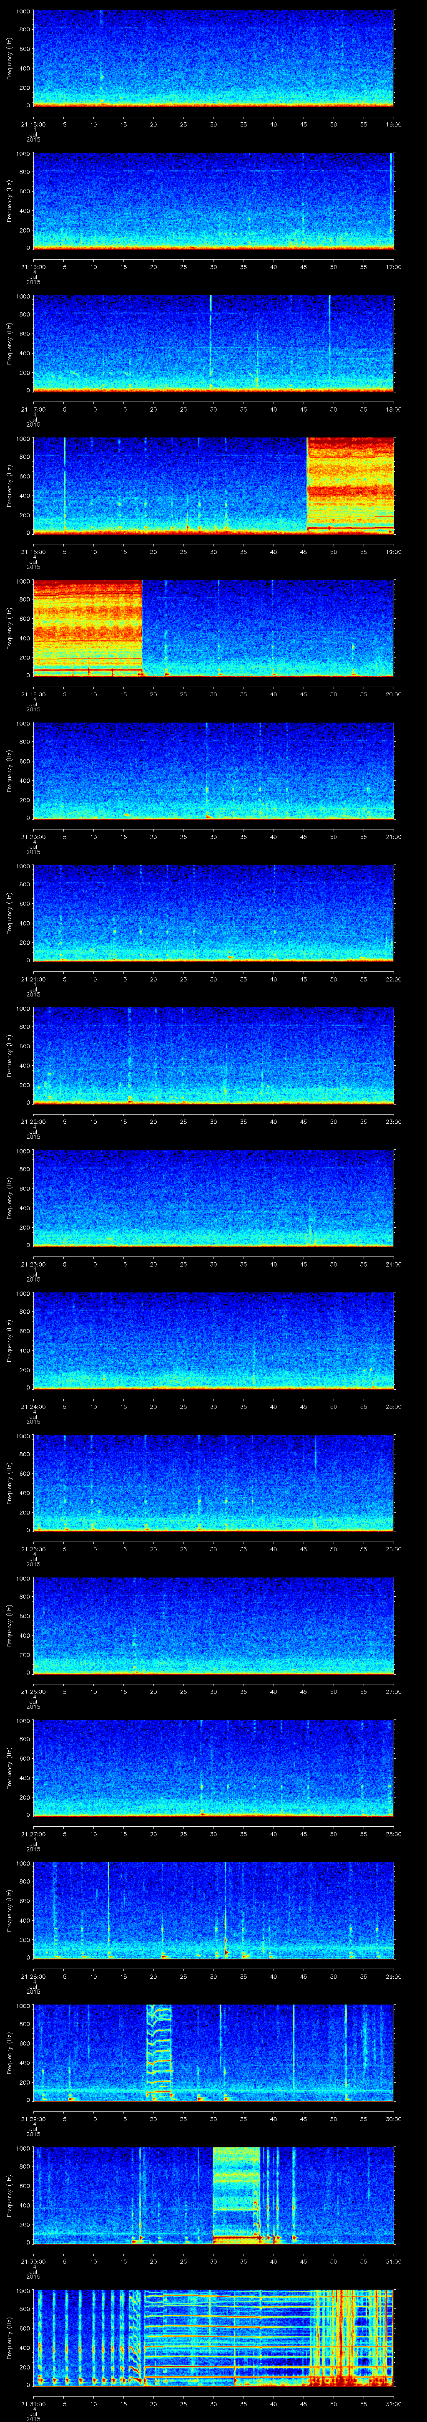The height and width of the screenshot is (2422, 427).
Task: Click the 21:19:00 start time label
Action: coord(33,694)
